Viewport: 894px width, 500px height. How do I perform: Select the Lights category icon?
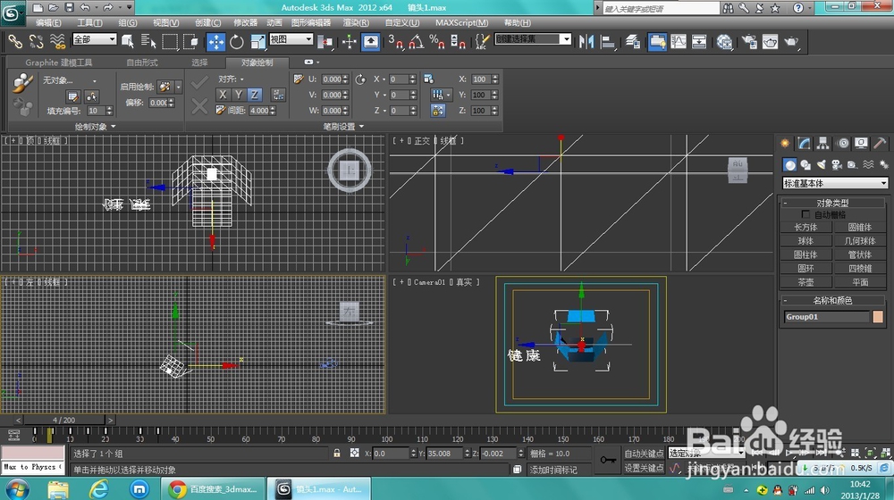coord(821,164)
